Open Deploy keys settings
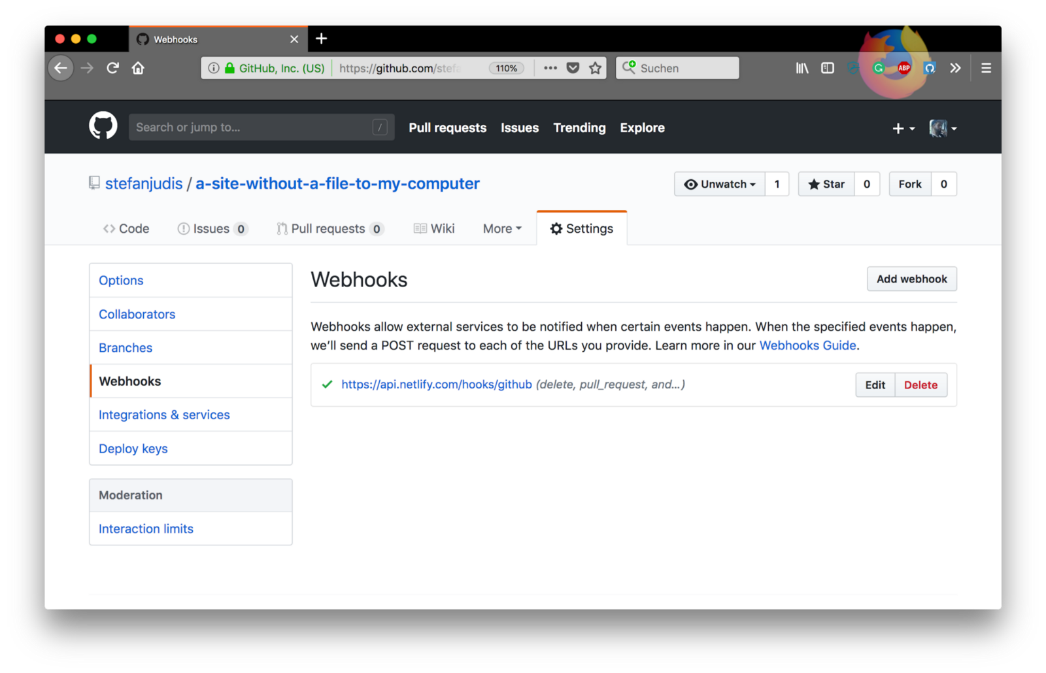Viewport: 1046px width, 673px height. point(191,449)
